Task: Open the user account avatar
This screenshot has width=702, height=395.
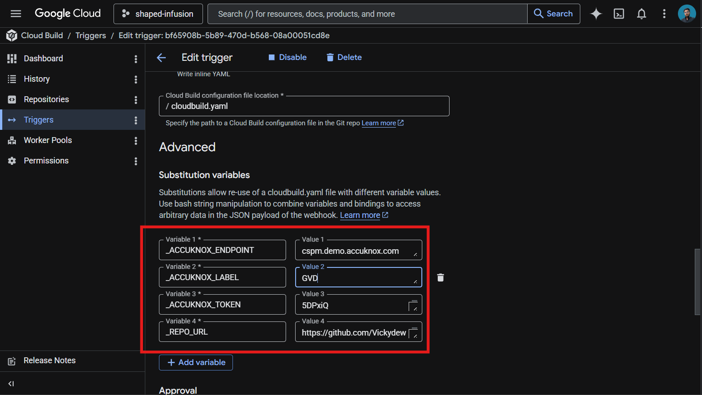Action: (687, 14)
